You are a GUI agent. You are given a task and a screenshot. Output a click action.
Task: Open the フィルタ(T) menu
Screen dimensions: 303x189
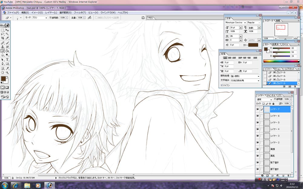[x=80, y=12]
